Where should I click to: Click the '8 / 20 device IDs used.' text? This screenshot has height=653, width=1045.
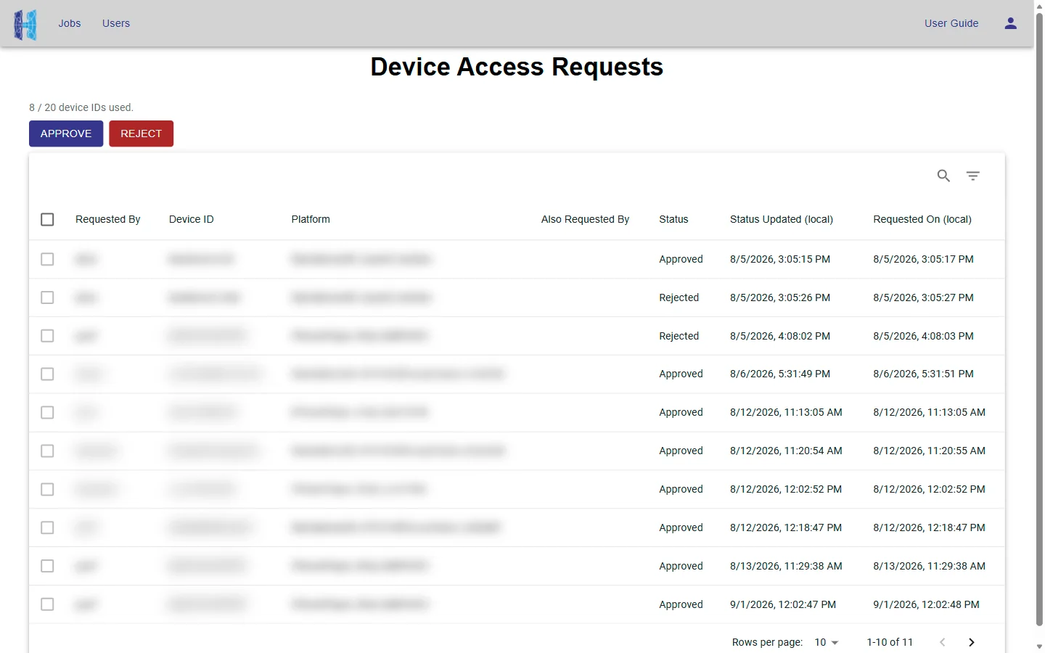click(x=81, y=107)
